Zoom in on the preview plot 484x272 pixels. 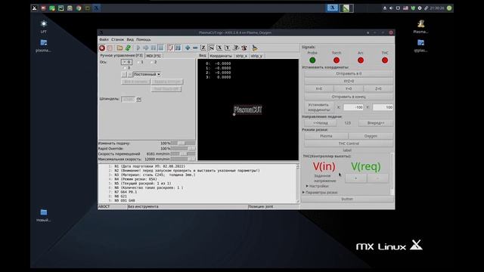(188, 48)
